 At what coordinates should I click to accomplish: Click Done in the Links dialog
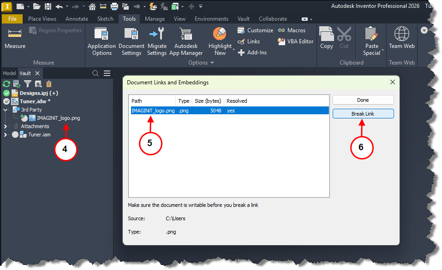(x=363, y=100)
